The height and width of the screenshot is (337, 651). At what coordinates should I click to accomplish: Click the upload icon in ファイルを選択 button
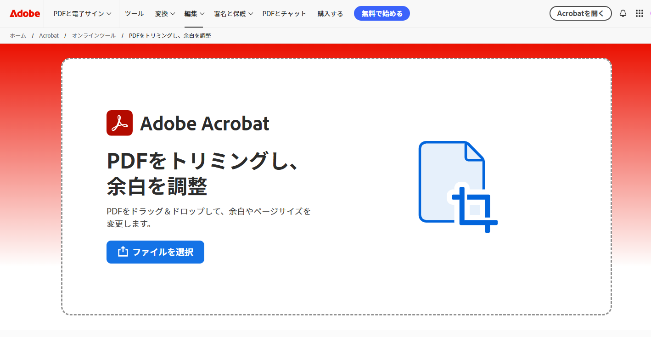(123, 252)
